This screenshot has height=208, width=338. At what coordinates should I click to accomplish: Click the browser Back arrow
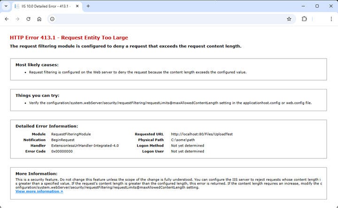coord(7,19)
